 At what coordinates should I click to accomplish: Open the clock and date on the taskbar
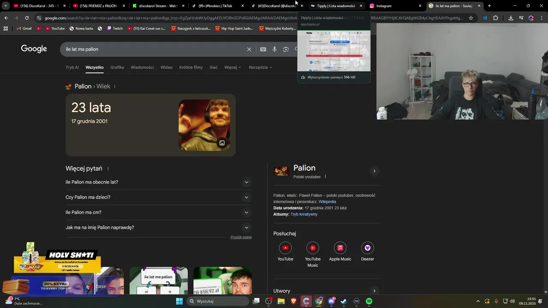click(x=528, y=301)
